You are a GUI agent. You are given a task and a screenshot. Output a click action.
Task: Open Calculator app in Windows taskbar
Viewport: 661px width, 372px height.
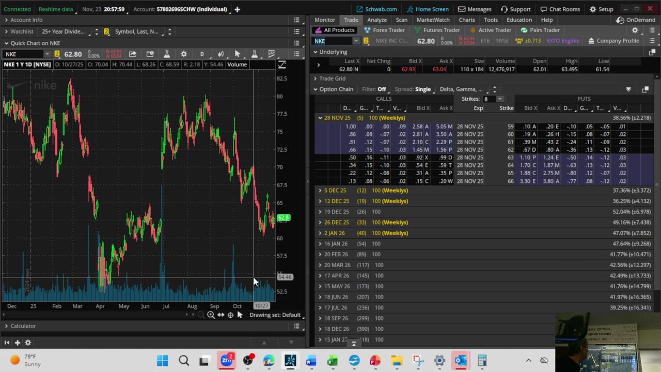click(x=482, y=360)
